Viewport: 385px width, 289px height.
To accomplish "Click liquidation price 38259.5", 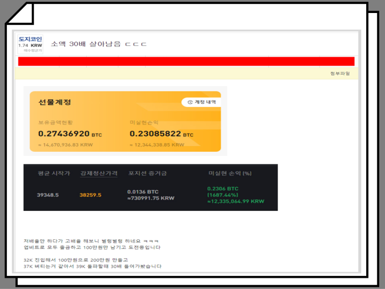I will 90,195.
